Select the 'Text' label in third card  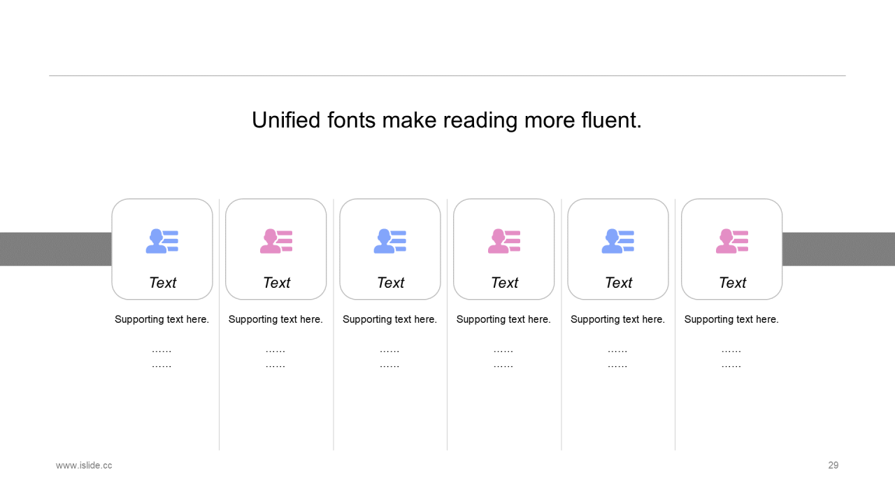click(x=390, y=282)
